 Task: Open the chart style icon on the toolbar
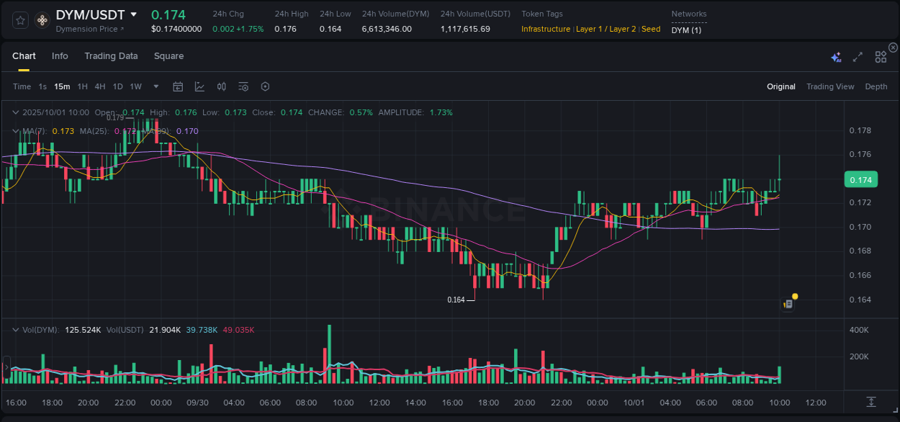pyautogui.click(x=199, y=86)
